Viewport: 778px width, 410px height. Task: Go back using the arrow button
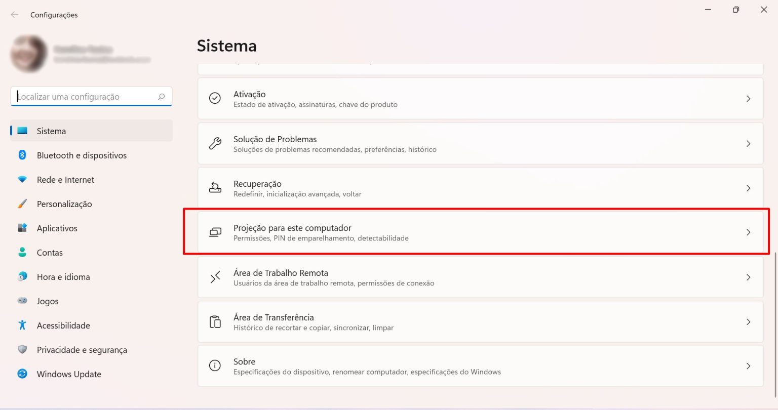(x=14, y=15)
